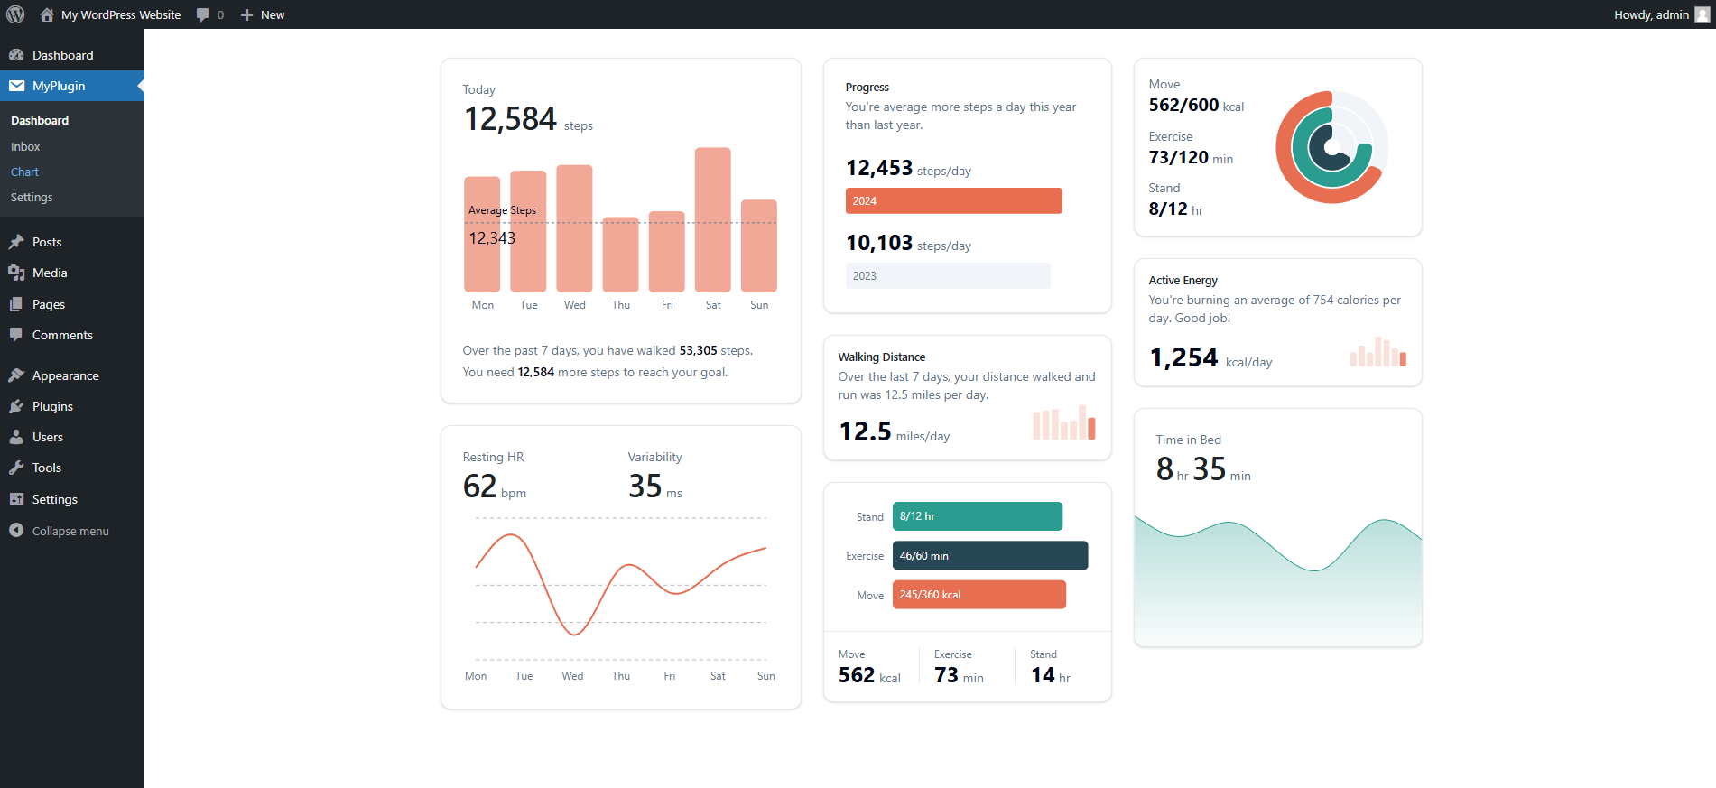Open MyPlugin Inbox submenu link
The width and height of the screenshot is (1716, 788).
click(25, 146)
